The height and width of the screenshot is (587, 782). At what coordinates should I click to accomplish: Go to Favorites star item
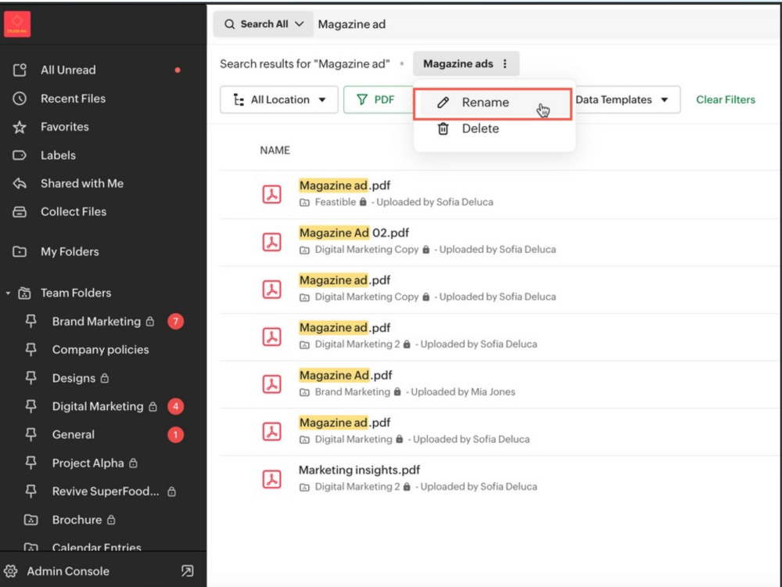64,127
